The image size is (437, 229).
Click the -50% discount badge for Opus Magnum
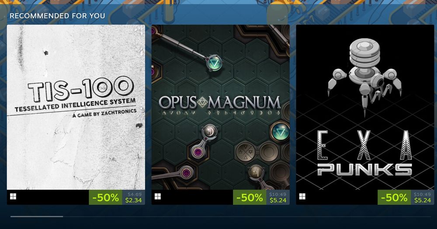[x=250, y=197]
